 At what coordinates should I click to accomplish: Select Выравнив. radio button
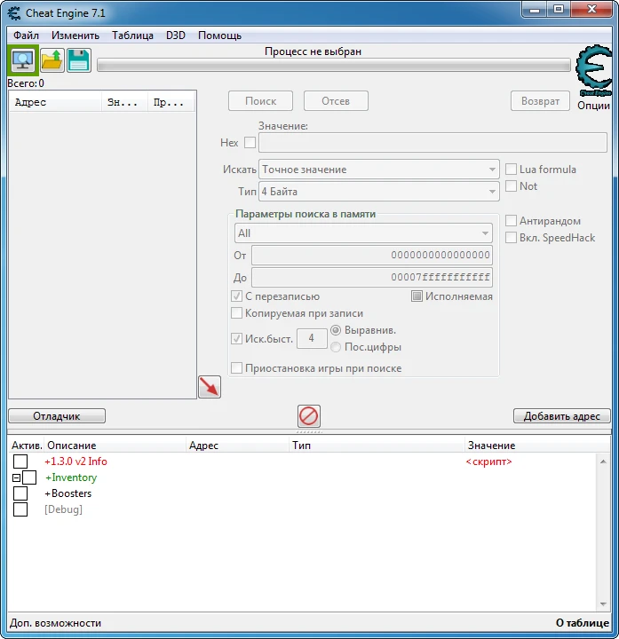tap(336, 329)
